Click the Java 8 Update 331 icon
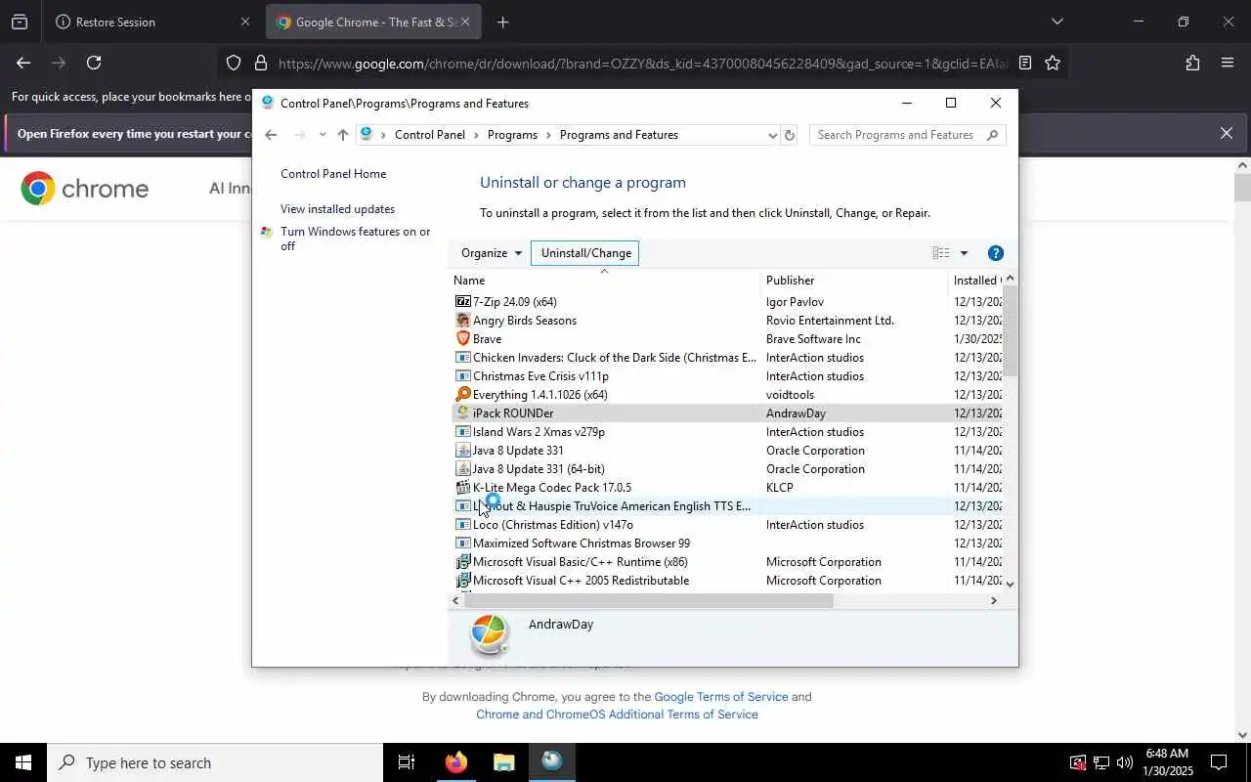Viewport: 1251px width, 782px height. [x=463, y=451]
